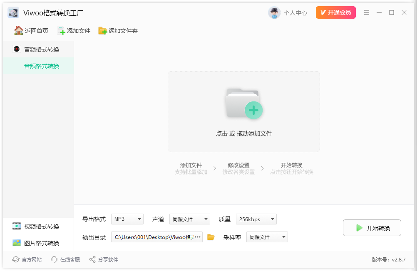
Task: Click the Viwoo app logo top left
Action: pyautogui.click(x=13, y=12)
